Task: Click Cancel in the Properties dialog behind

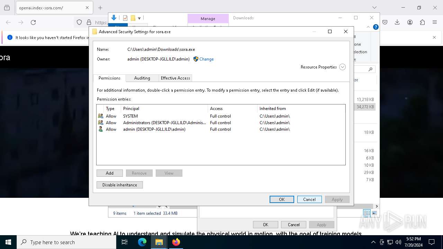Action: [293, 225]
